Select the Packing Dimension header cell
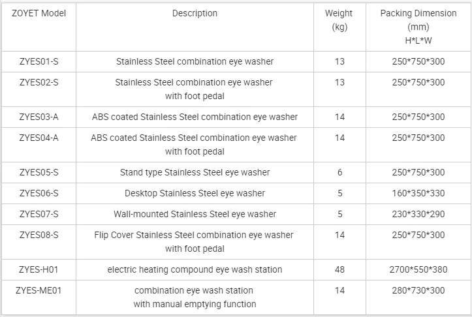Image resolution: width=472 pixels, height=317 pixels. click(x=417, y=26)
